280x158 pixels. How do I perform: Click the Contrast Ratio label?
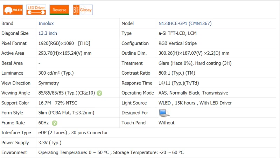tap(136, 73)
